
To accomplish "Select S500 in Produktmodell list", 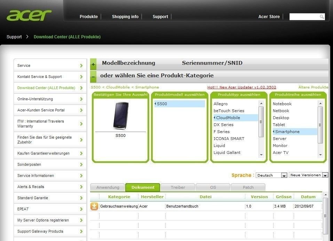I will coord(180,104).
